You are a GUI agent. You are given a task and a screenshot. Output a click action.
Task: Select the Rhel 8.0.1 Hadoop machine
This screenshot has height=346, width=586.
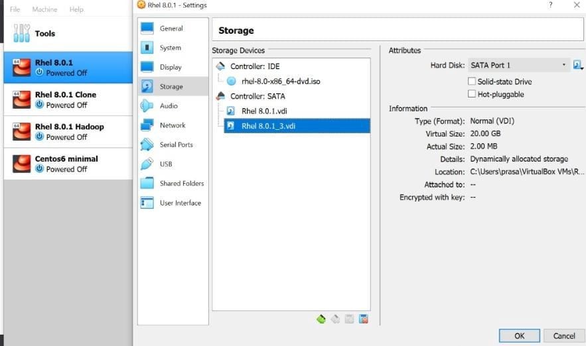coord(68,132)
